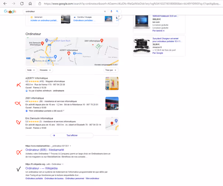The image size is (223, 186).
Task: Click the Eric Demoulin Informatique map pin
Action: click(x=42, y=44)
